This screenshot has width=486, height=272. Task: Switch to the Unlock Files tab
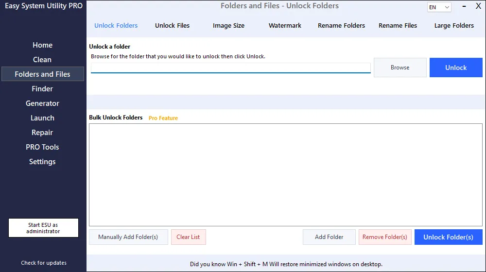click(x=172, y=26)
